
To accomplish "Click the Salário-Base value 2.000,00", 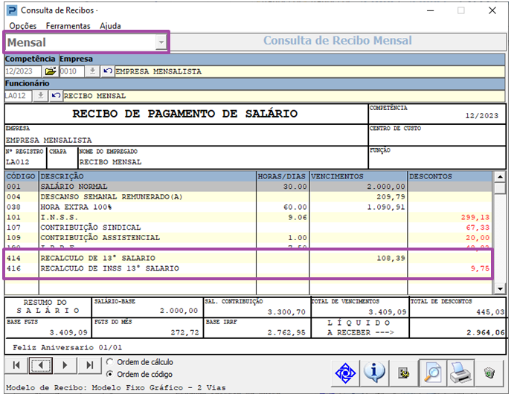I will (179, 311).
